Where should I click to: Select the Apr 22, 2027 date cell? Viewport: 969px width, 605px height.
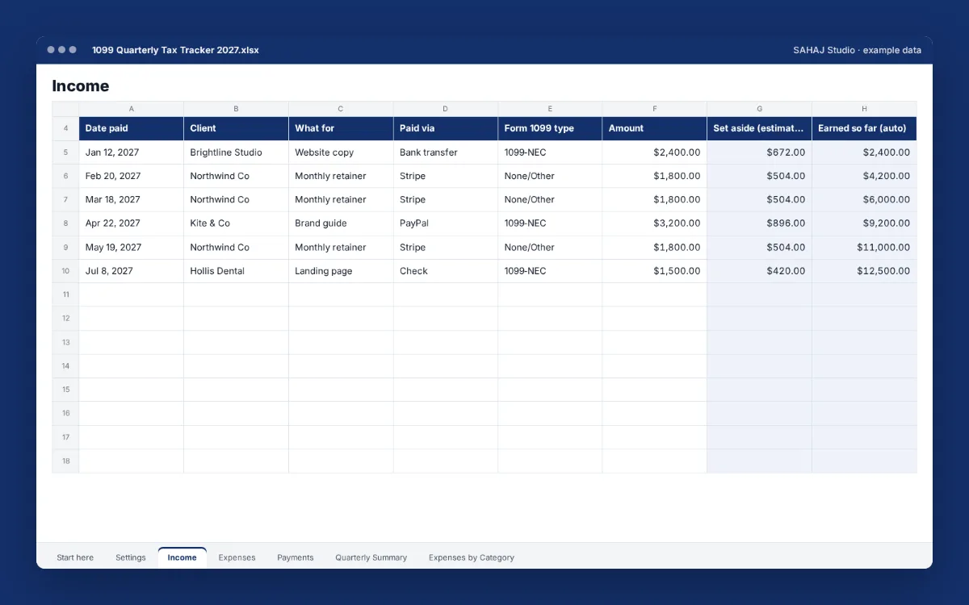click(x=132, y=223)
